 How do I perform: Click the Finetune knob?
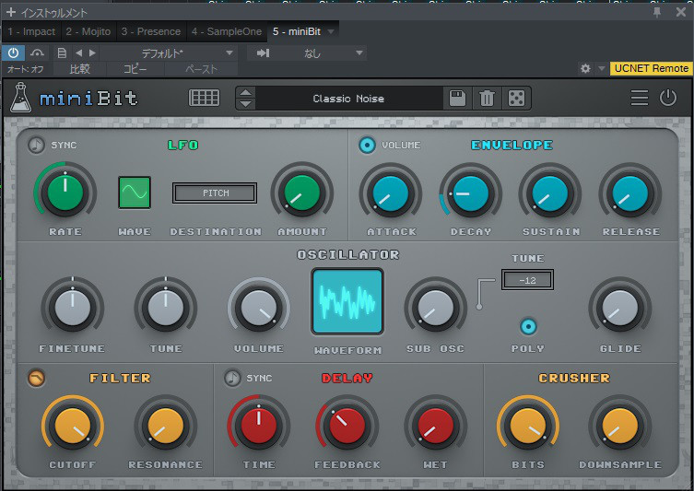(73, 308)
